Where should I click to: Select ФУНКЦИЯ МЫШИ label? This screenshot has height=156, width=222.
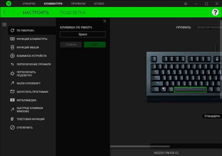(x=28, y=47)
